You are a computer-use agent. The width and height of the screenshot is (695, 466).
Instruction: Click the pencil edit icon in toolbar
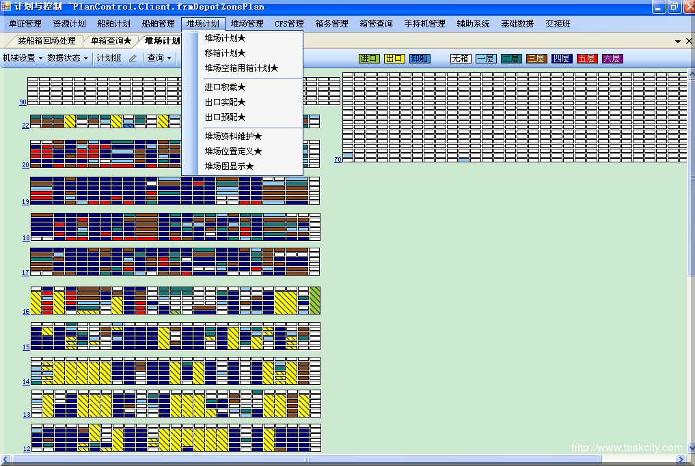pos(133,59)
